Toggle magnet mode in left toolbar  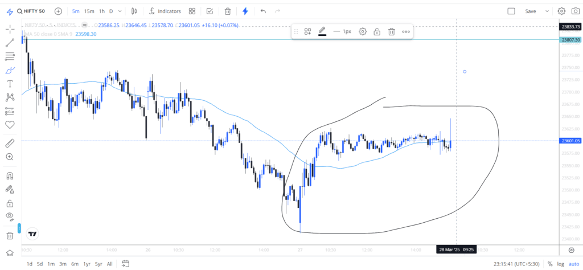[10, 176]
